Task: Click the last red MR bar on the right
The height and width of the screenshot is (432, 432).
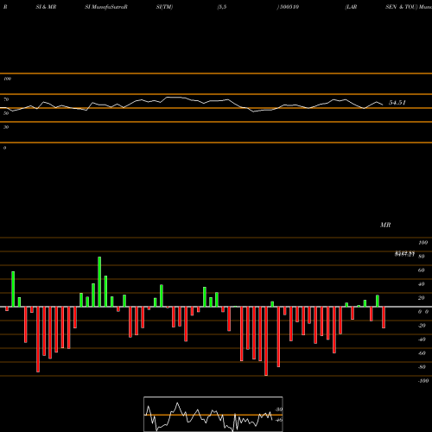Action: point(384,317)
